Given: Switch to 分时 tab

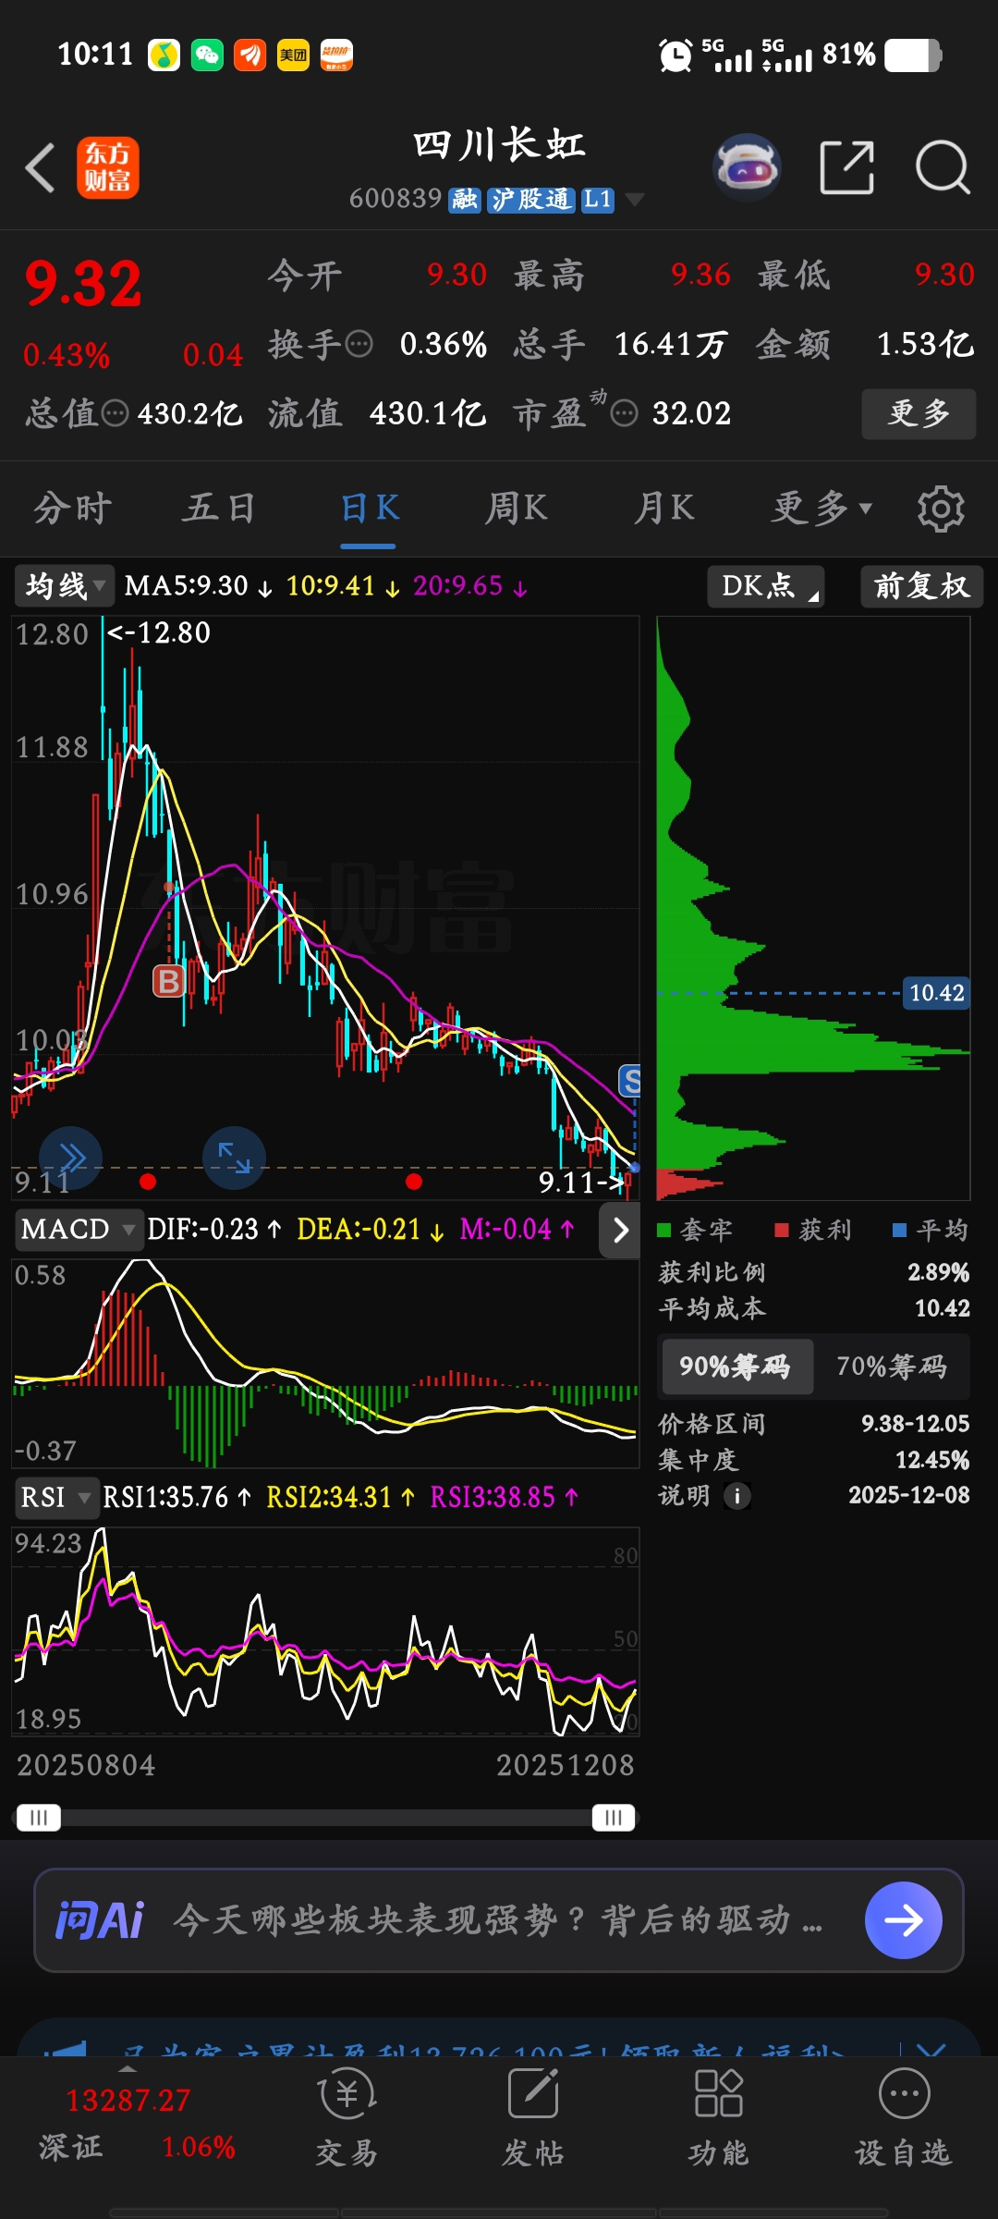Looking at the screenshot, I should (x=73, y=508).
